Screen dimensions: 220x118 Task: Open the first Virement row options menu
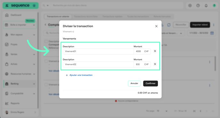210,62
